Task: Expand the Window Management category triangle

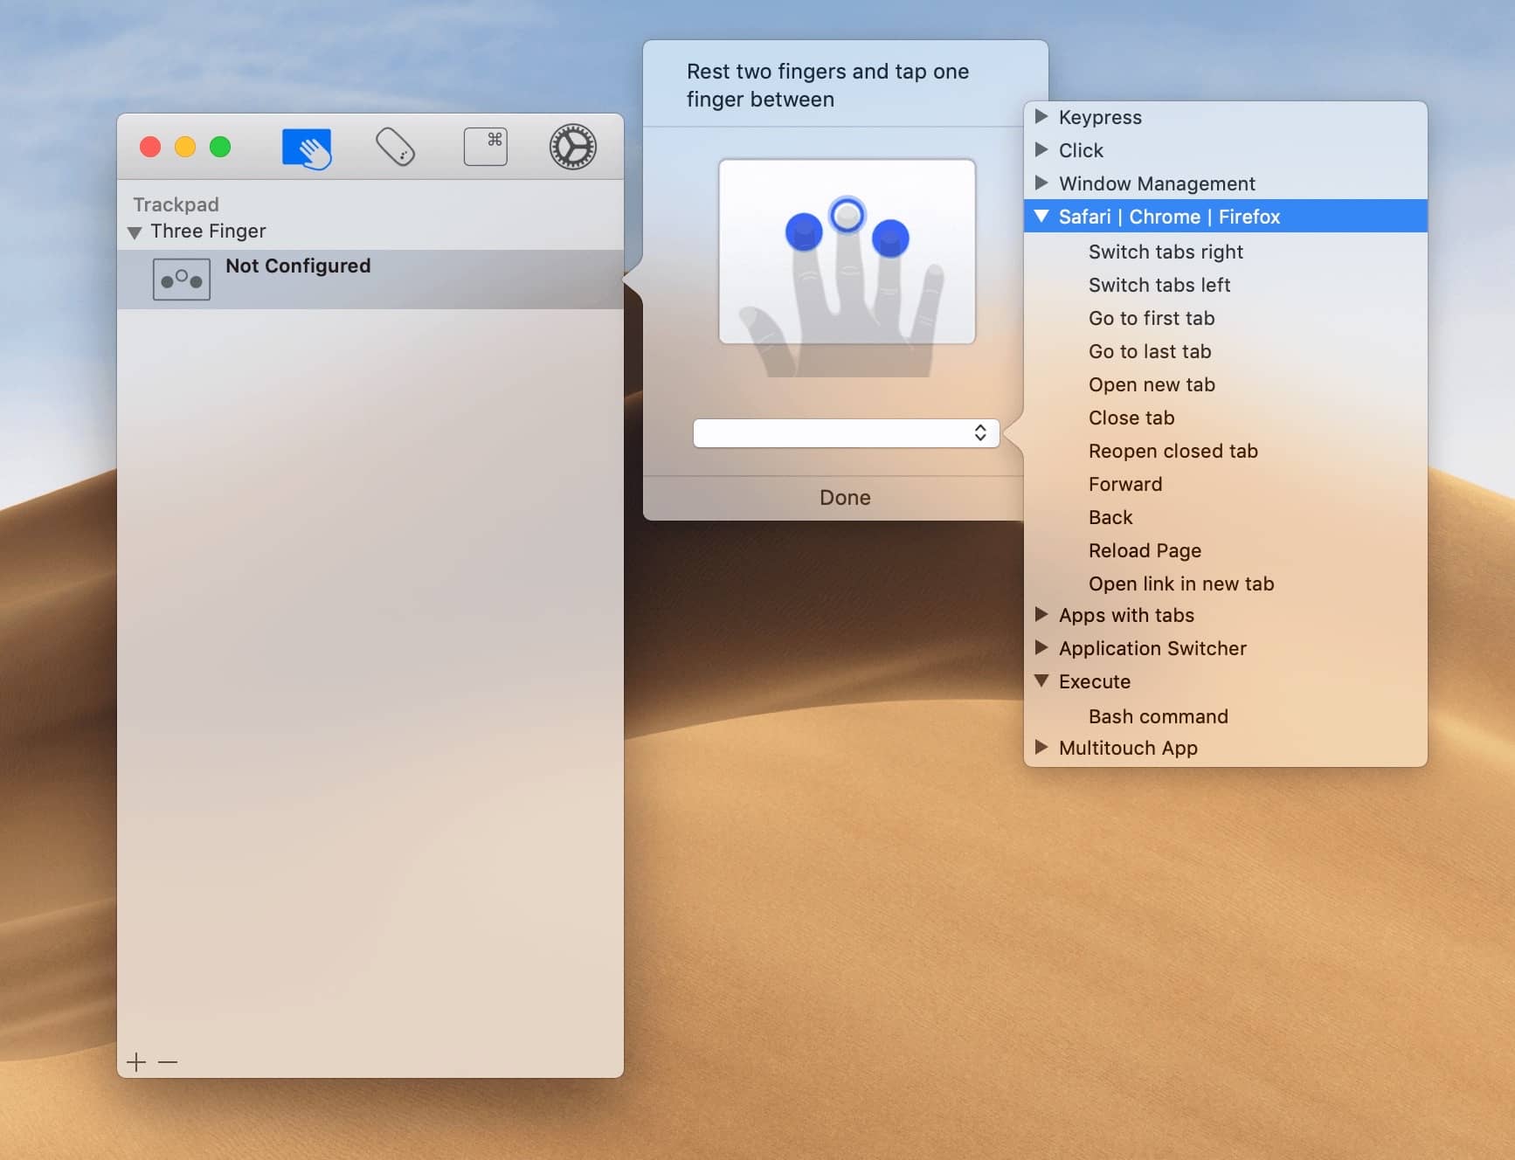Action: coord(1041,183)
